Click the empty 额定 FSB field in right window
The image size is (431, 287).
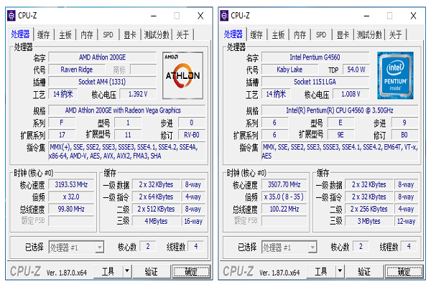284,220
